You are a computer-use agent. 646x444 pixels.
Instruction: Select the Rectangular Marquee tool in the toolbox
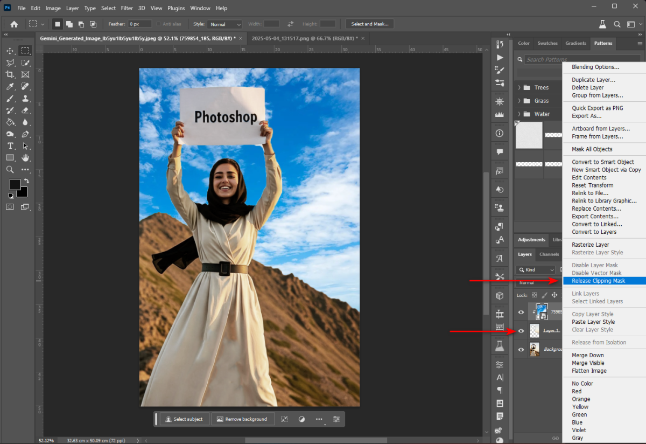(x=25, y=51)
